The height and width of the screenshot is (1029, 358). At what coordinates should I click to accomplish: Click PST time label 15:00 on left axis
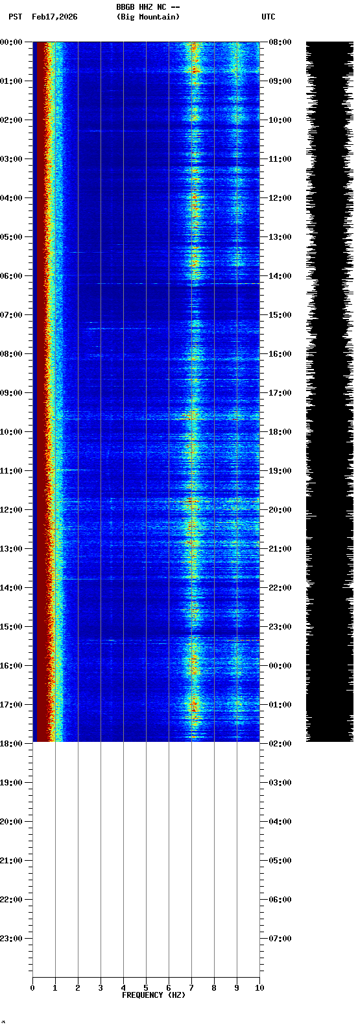(x=12, y=627)
